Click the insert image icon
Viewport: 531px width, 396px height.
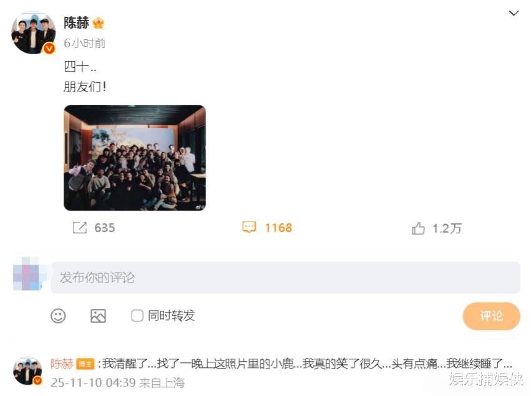coord(98,316)
